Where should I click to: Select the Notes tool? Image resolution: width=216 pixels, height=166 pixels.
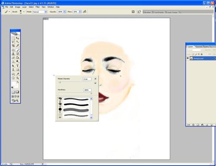pos(13,74)
